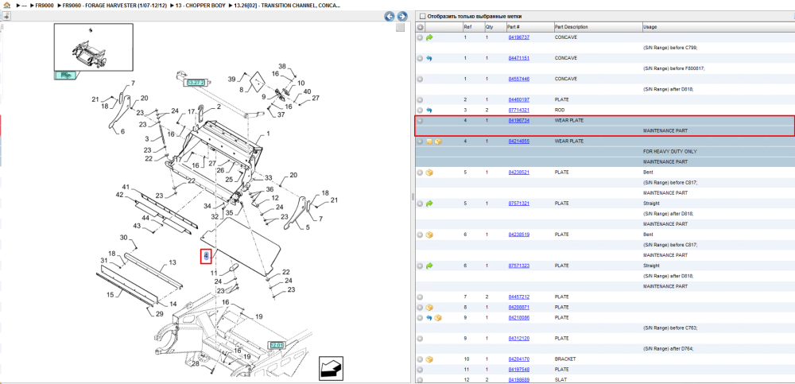
Task: Toggle the select circle for ROD 87714321 row
Action: [x=421, y=110]
